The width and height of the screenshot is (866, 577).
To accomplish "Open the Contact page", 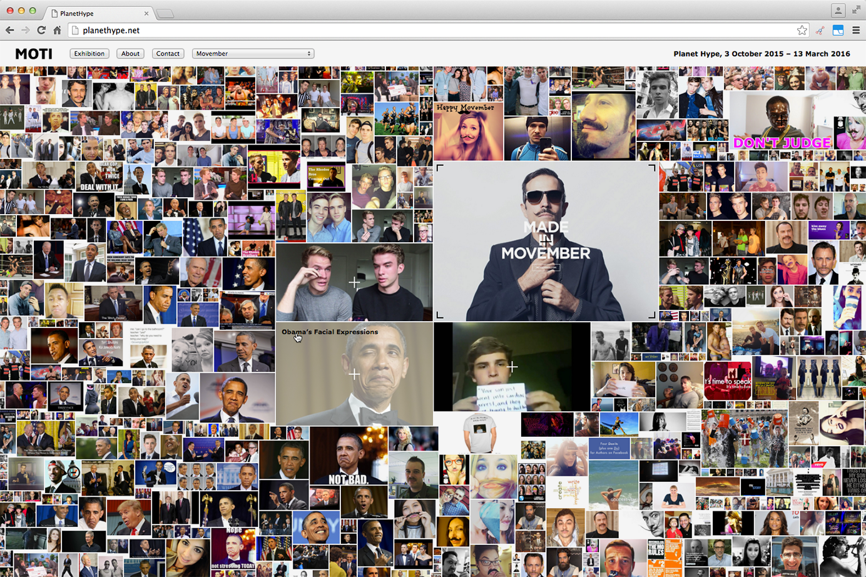I will click(168, 54).
